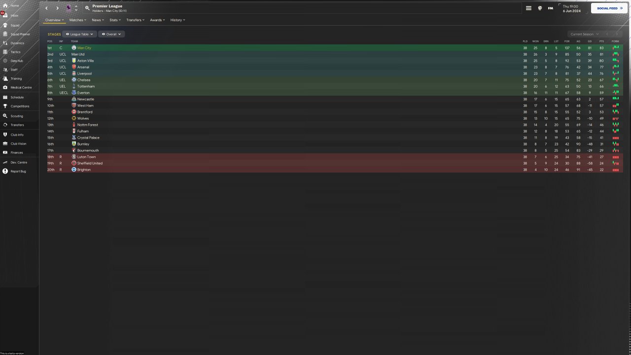Open the Current Season dropdown
Viewport: 631px width, 355px height.
[584, 34]
